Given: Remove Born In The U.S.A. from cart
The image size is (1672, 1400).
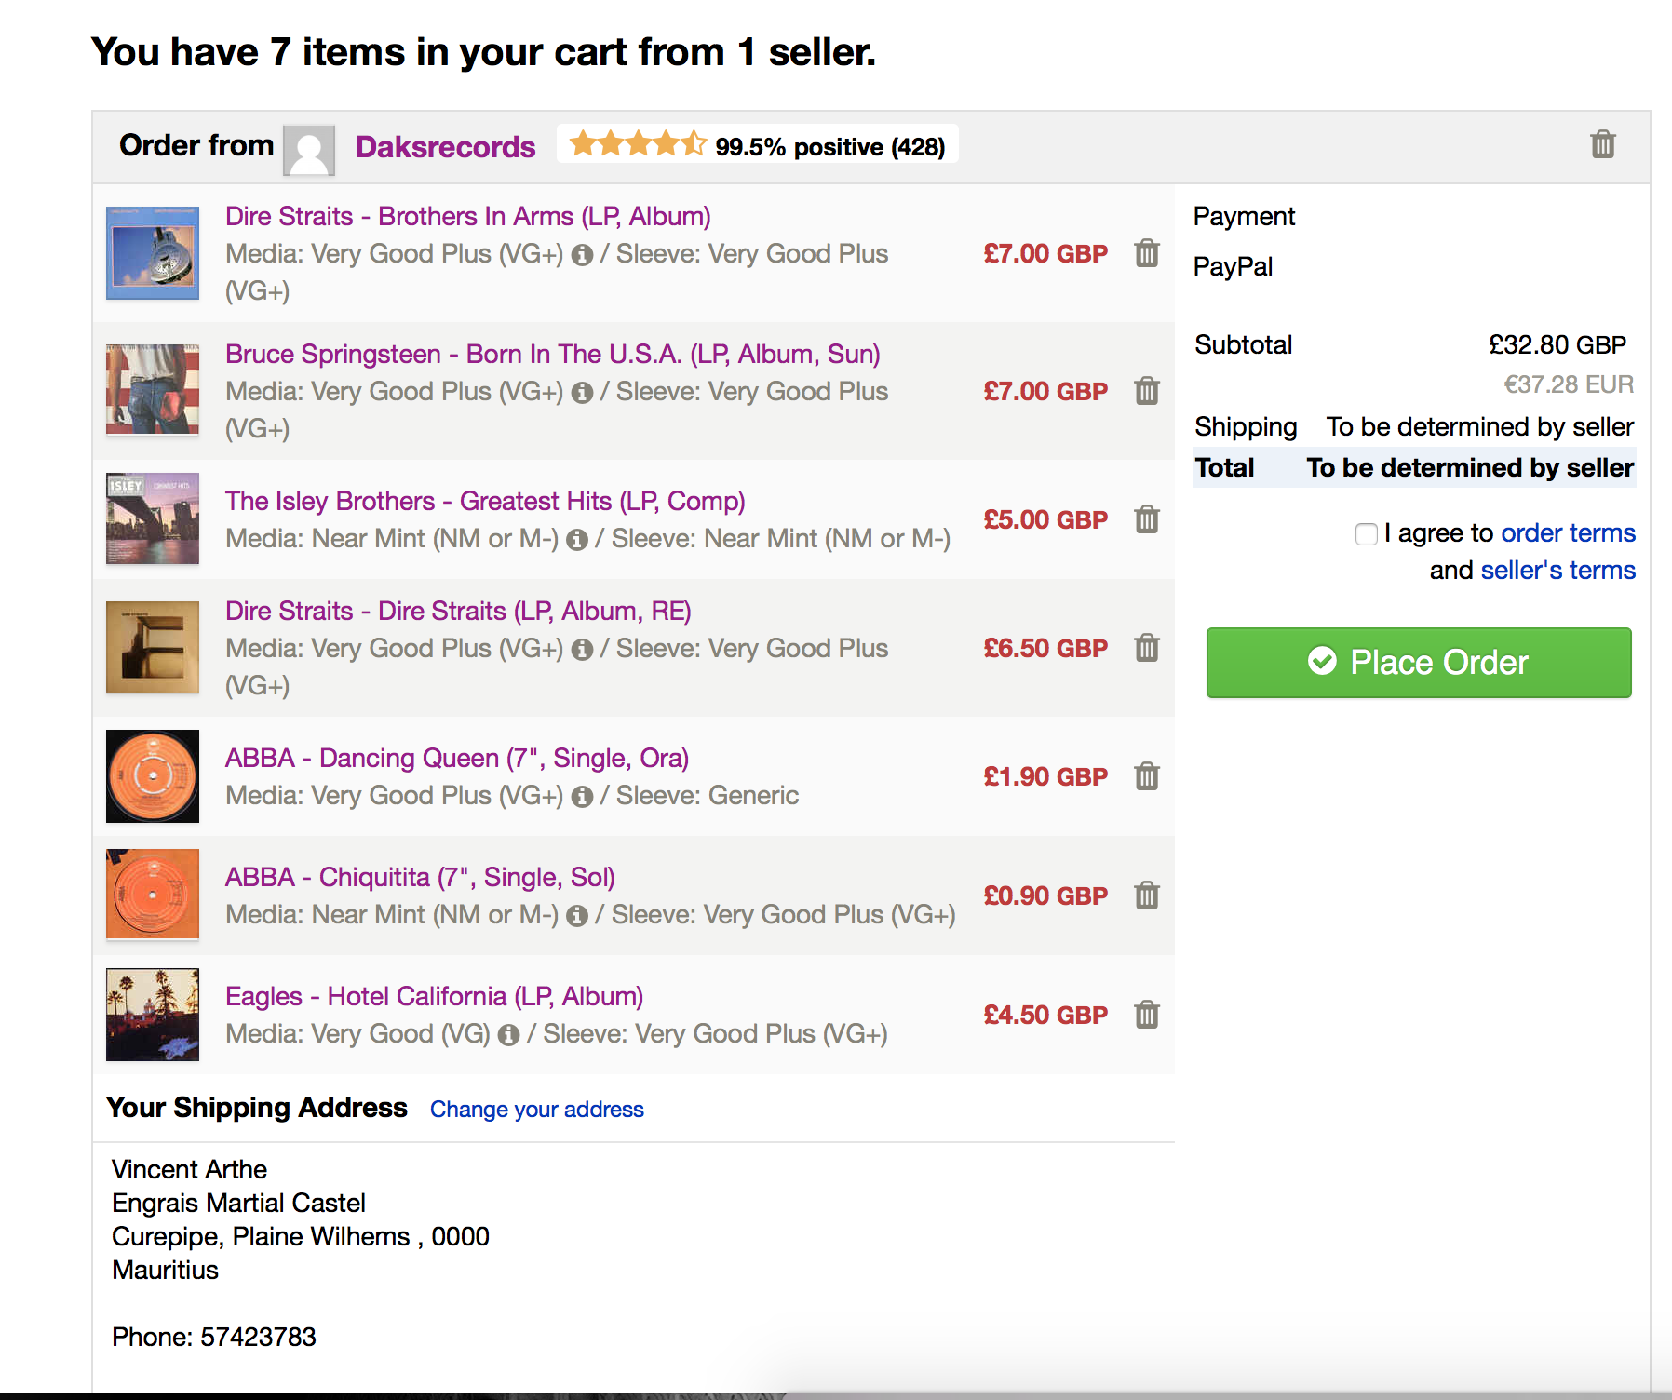Looking at the screenshot, I should [1147, 391].
